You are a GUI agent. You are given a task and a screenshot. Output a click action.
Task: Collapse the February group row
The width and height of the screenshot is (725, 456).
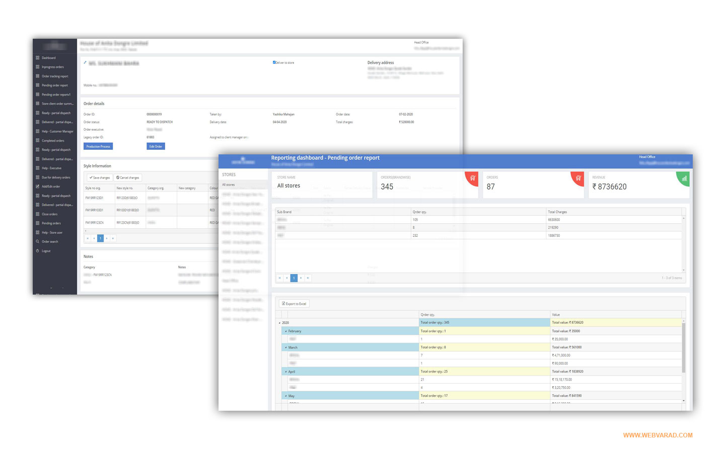[x=286, y=331]
